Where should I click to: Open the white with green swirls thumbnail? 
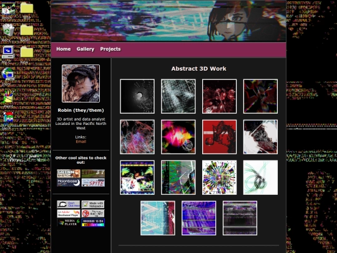click(260, 177)
